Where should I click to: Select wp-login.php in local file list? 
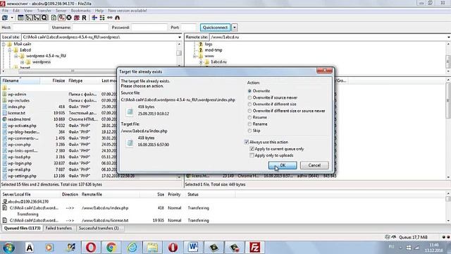pos(20,163)
